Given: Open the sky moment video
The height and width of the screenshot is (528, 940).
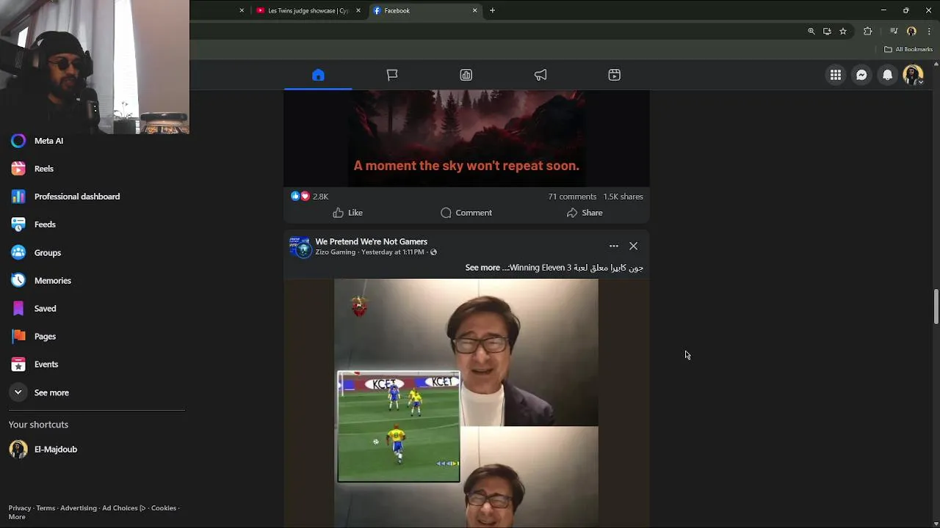Looking at the screenshot, I should click(x=466, y=138).
